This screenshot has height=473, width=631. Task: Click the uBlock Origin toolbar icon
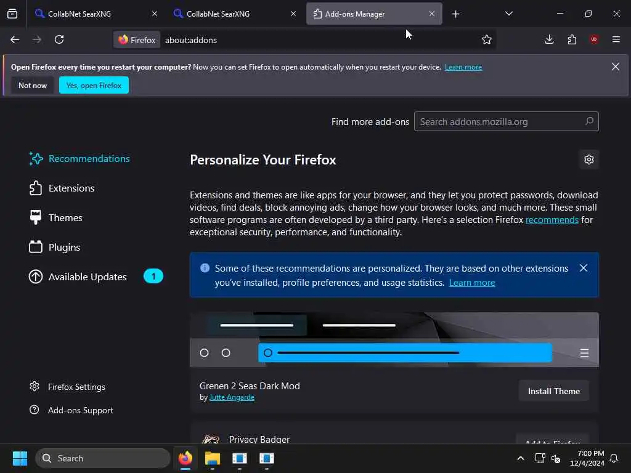594,39
